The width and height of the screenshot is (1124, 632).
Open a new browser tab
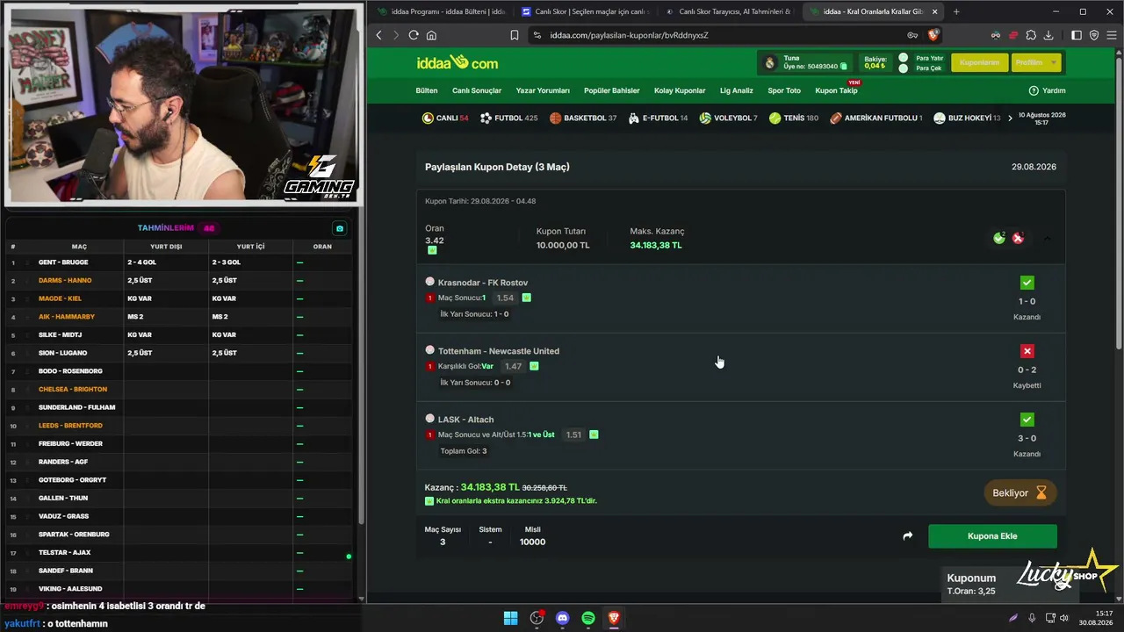point(956,11)
